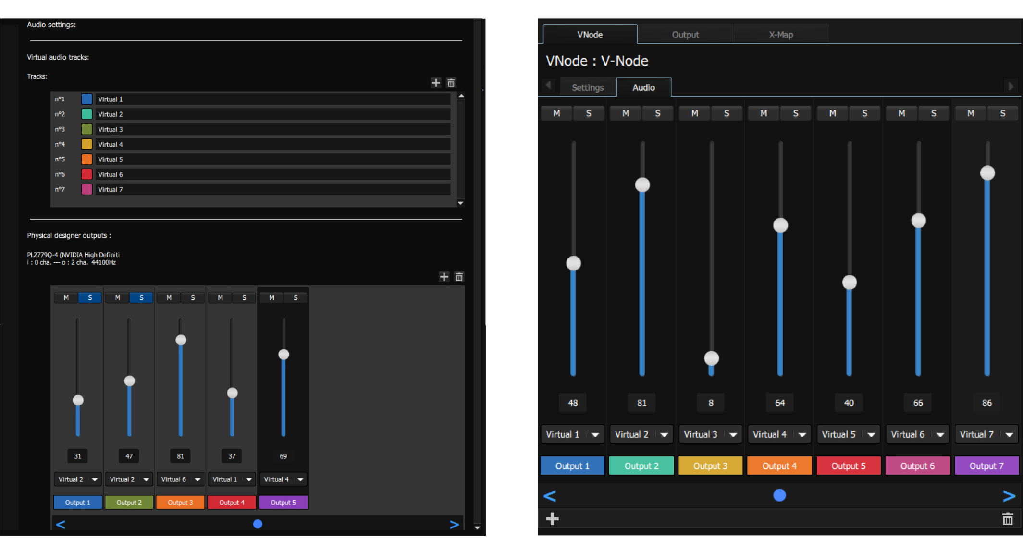The width and height of the screenshot is (1023, 552).
Task: Solo Output 5 in Audio settings mixer
Action: point(296,297)
